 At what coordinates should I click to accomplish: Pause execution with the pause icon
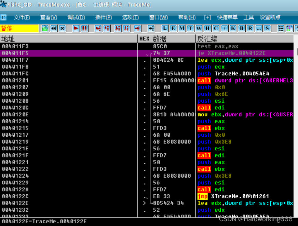tap(84, 28)
